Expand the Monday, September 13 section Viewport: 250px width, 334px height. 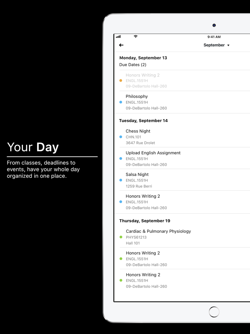[x=144, y=58]
